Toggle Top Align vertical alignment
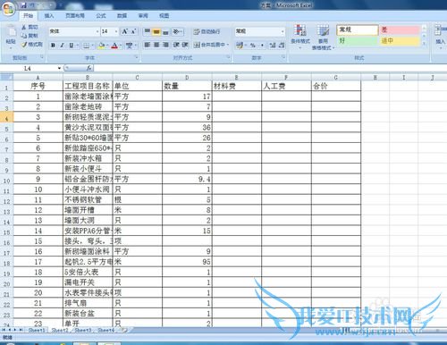The image size is (447, 345). tap(147, 31)
